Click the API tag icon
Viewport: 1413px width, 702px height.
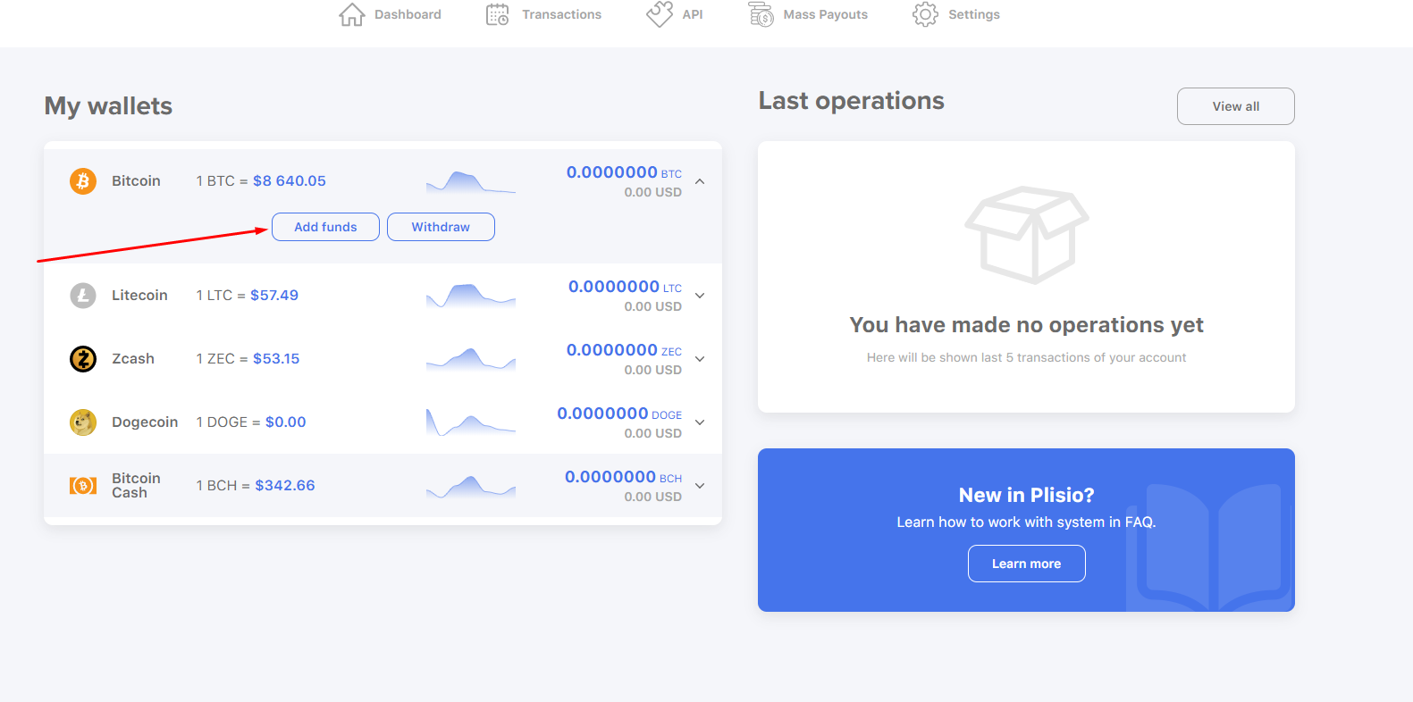click(x=660, y=14)
